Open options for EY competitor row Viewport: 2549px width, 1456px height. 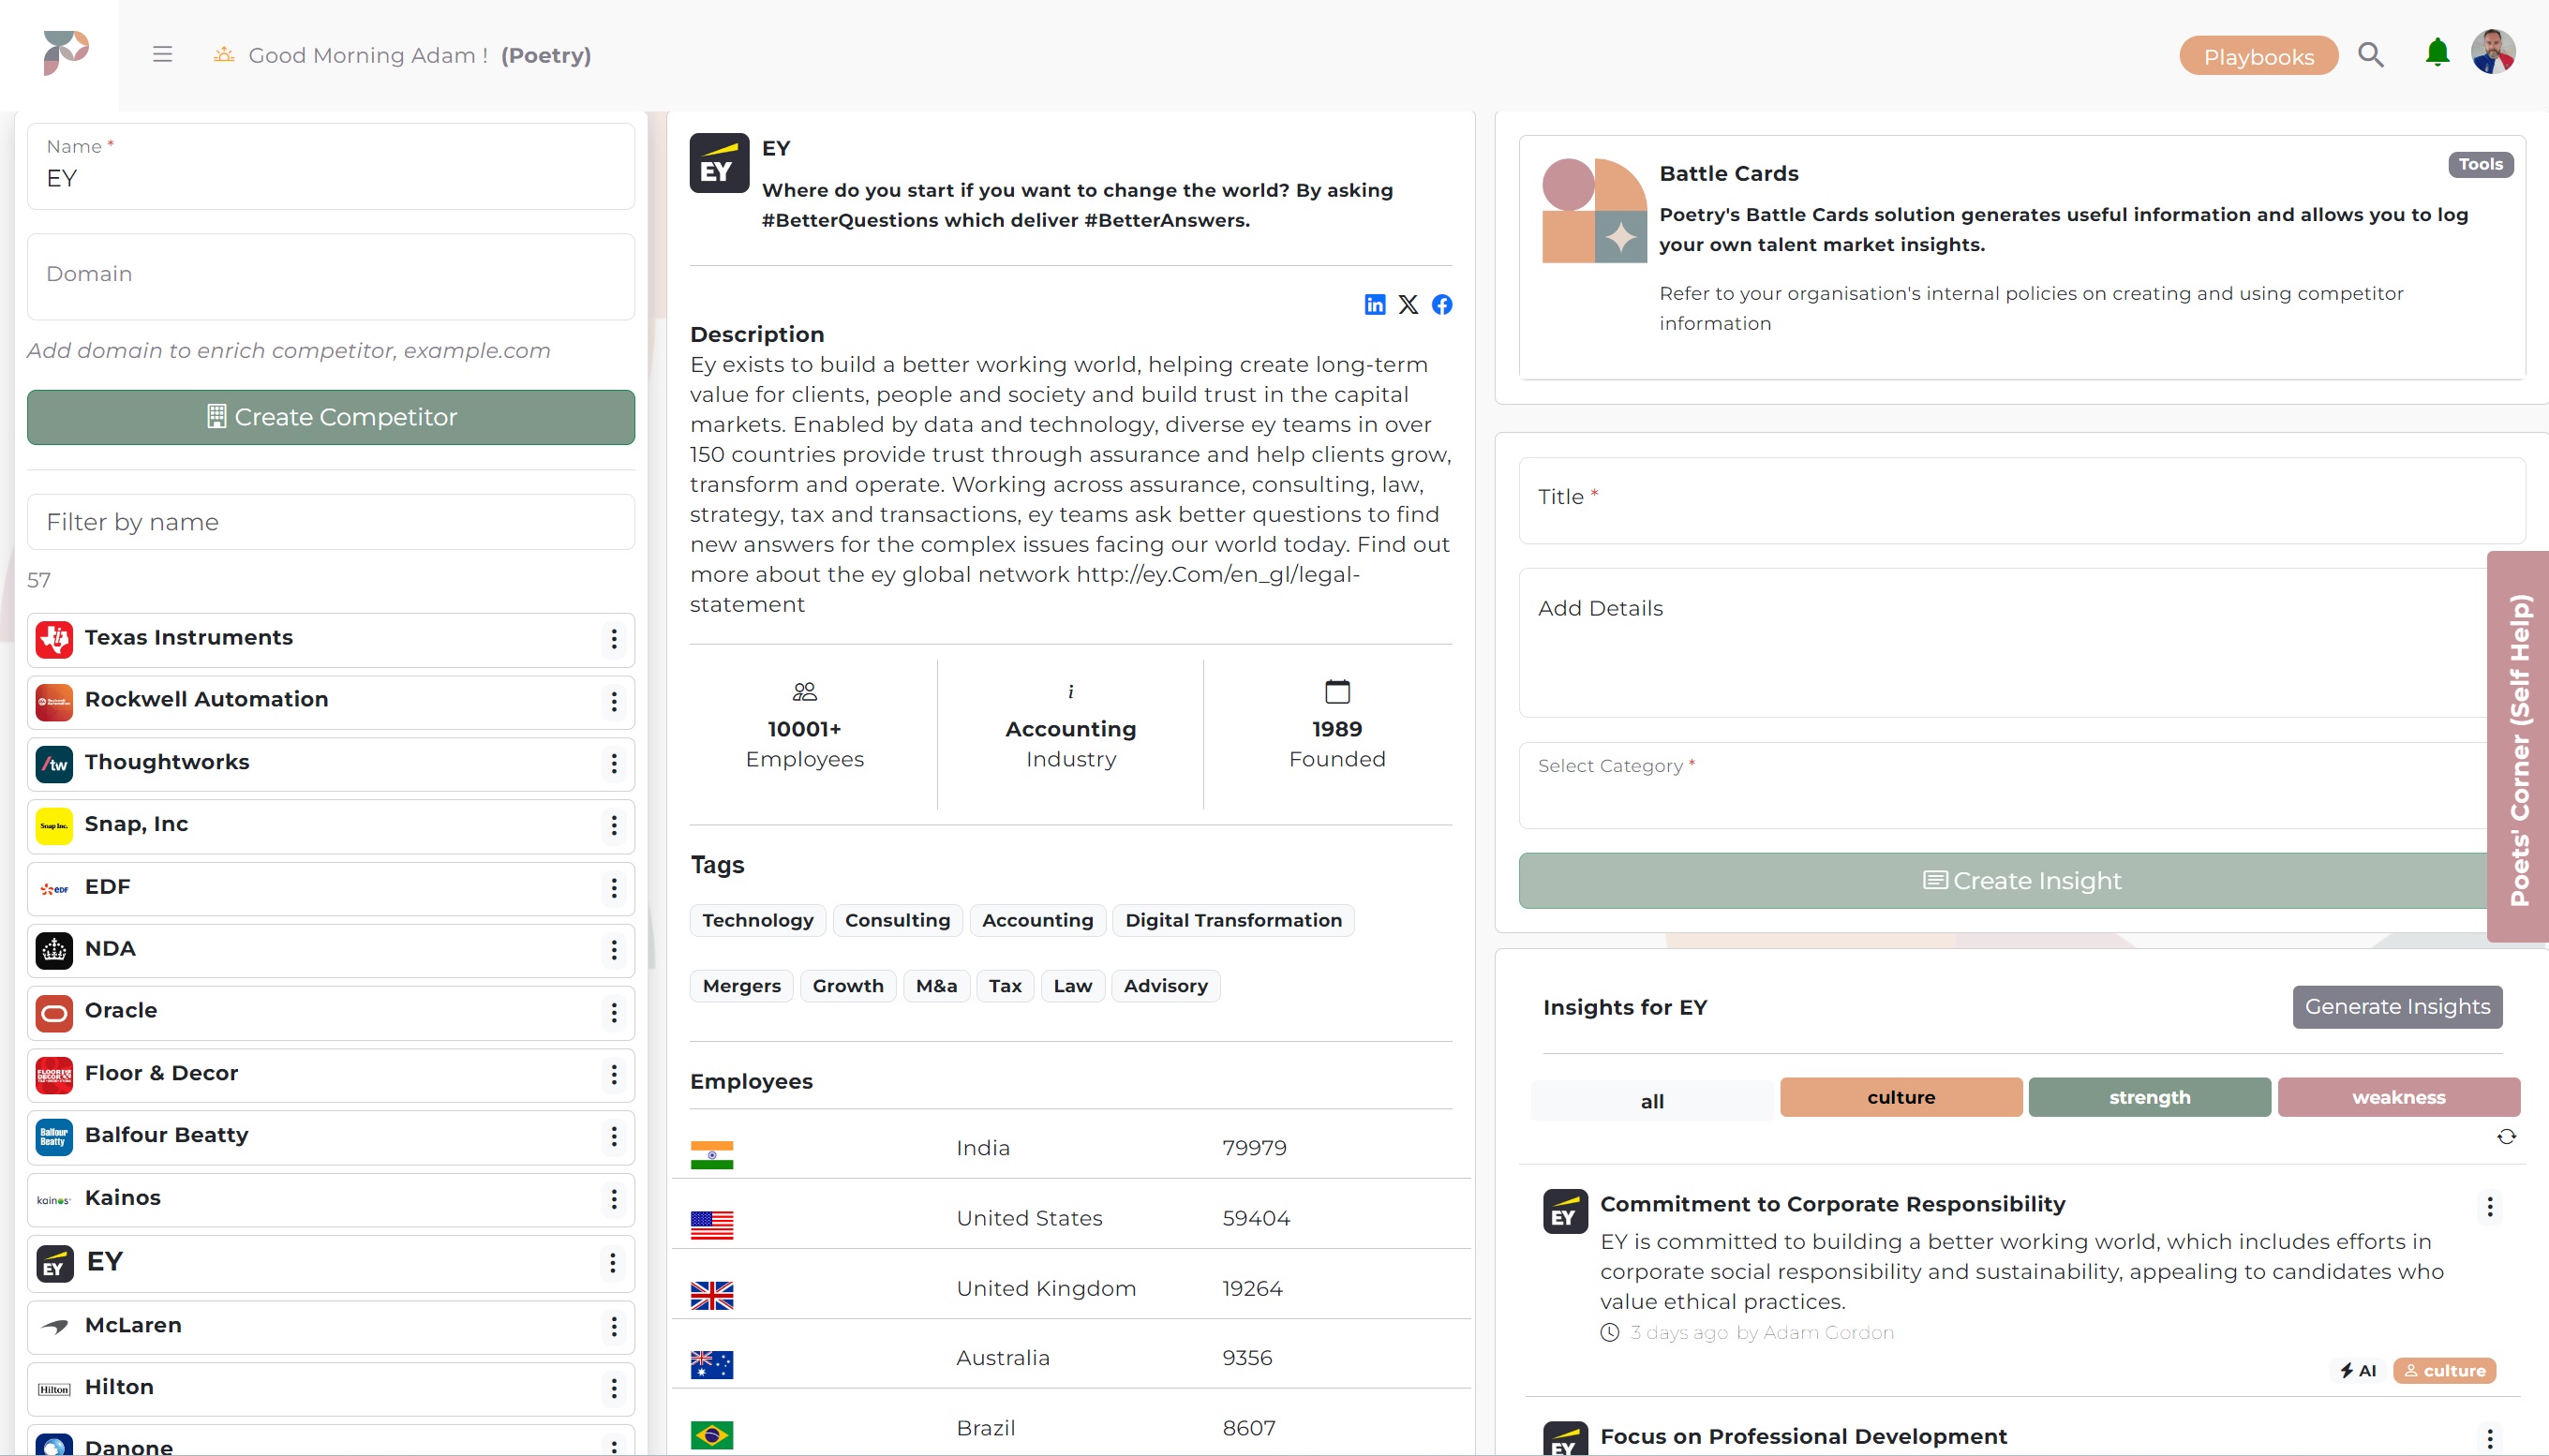[612, 1263]
